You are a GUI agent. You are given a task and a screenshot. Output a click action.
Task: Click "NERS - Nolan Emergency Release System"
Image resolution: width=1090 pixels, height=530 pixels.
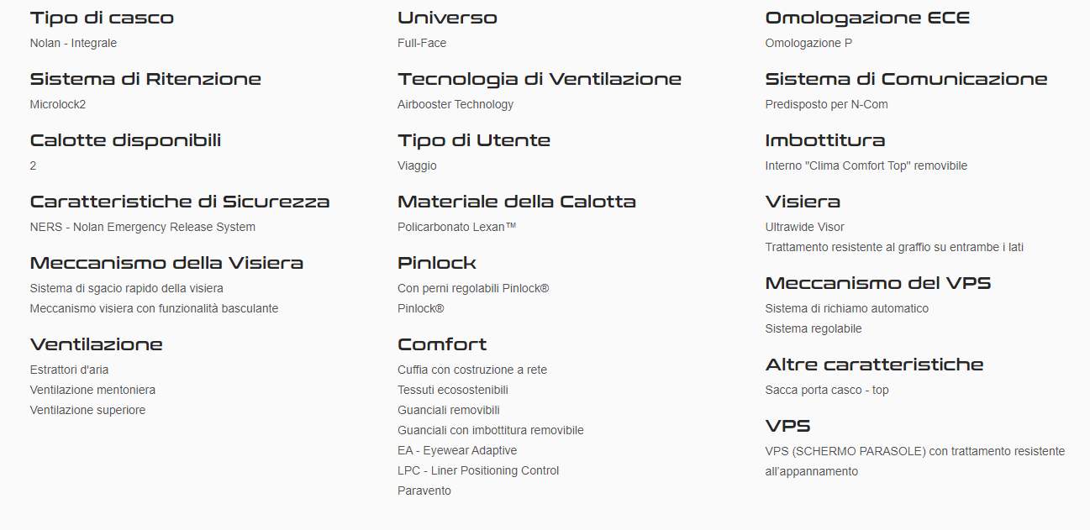(142, 227)
